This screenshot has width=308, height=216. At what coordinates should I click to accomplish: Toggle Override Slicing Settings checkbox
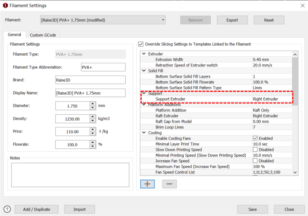pyautogui.click(x=141, y=44)
